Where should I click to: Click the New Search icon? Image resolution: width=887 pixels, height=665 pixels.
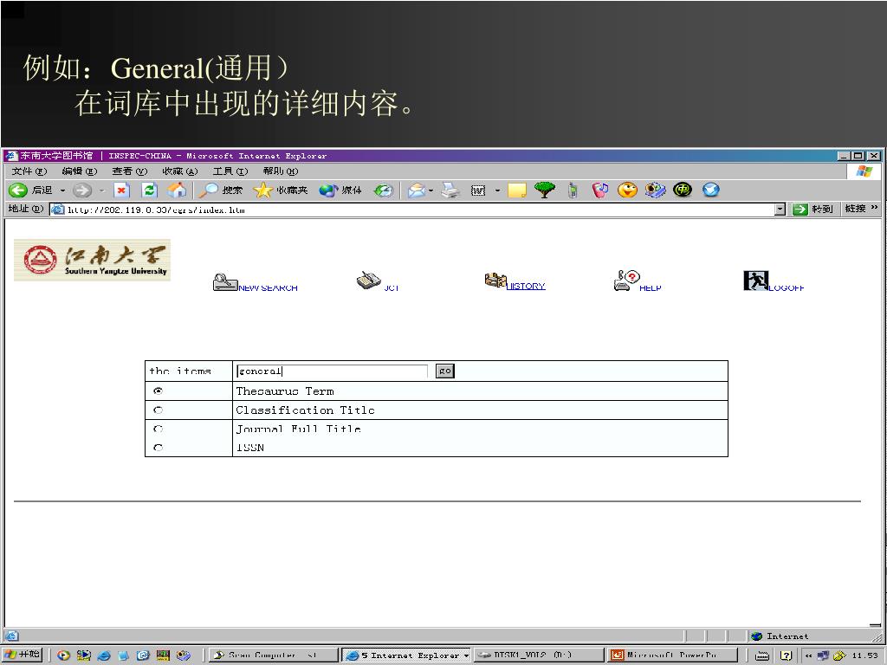(x=225, y=282)
